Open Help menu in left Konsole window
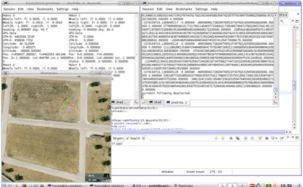303x187 pixels. [x=75, y=9]
